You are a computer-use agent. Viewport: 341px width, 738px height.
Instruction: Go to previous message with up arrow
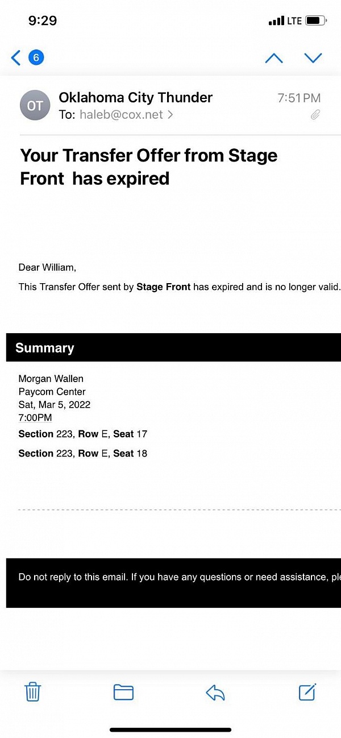coord(274,58)
